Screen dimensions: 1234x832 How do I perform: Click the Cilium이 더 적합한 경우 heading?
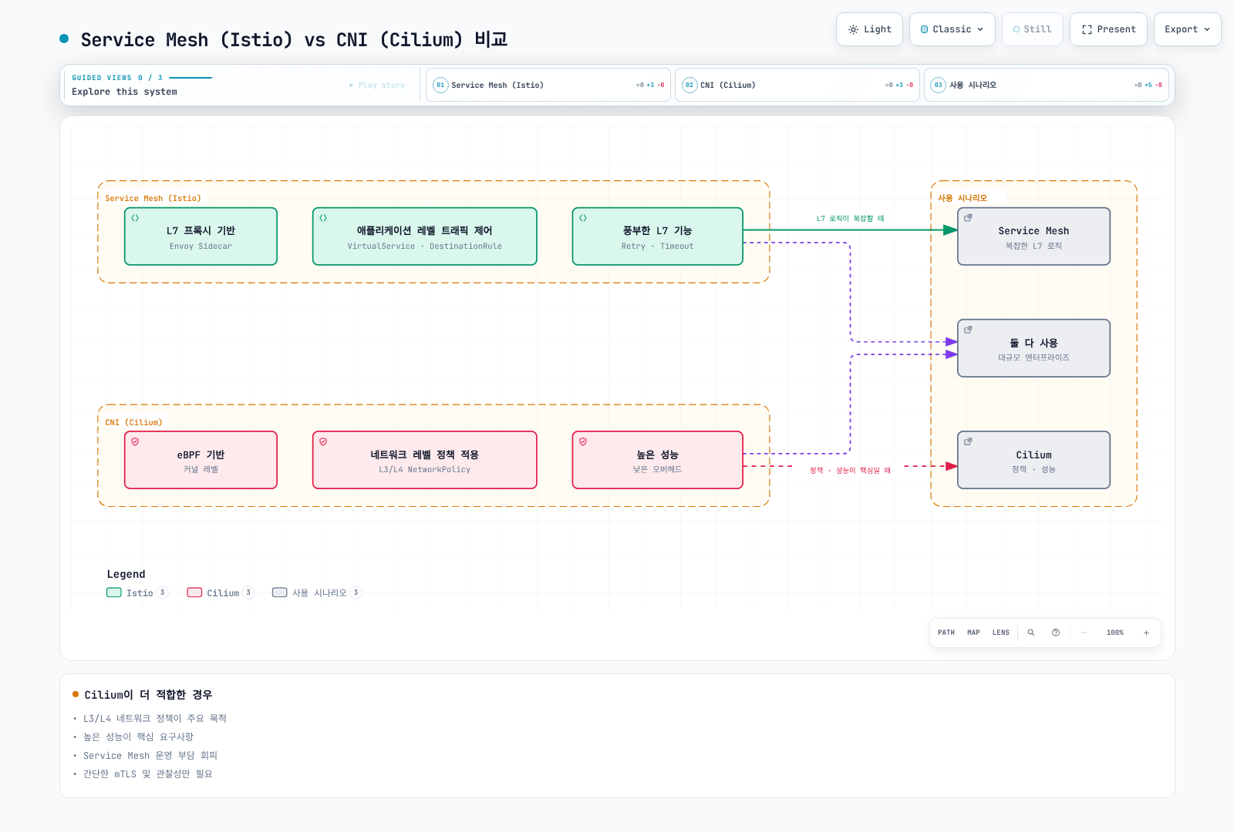click(148, 695)
